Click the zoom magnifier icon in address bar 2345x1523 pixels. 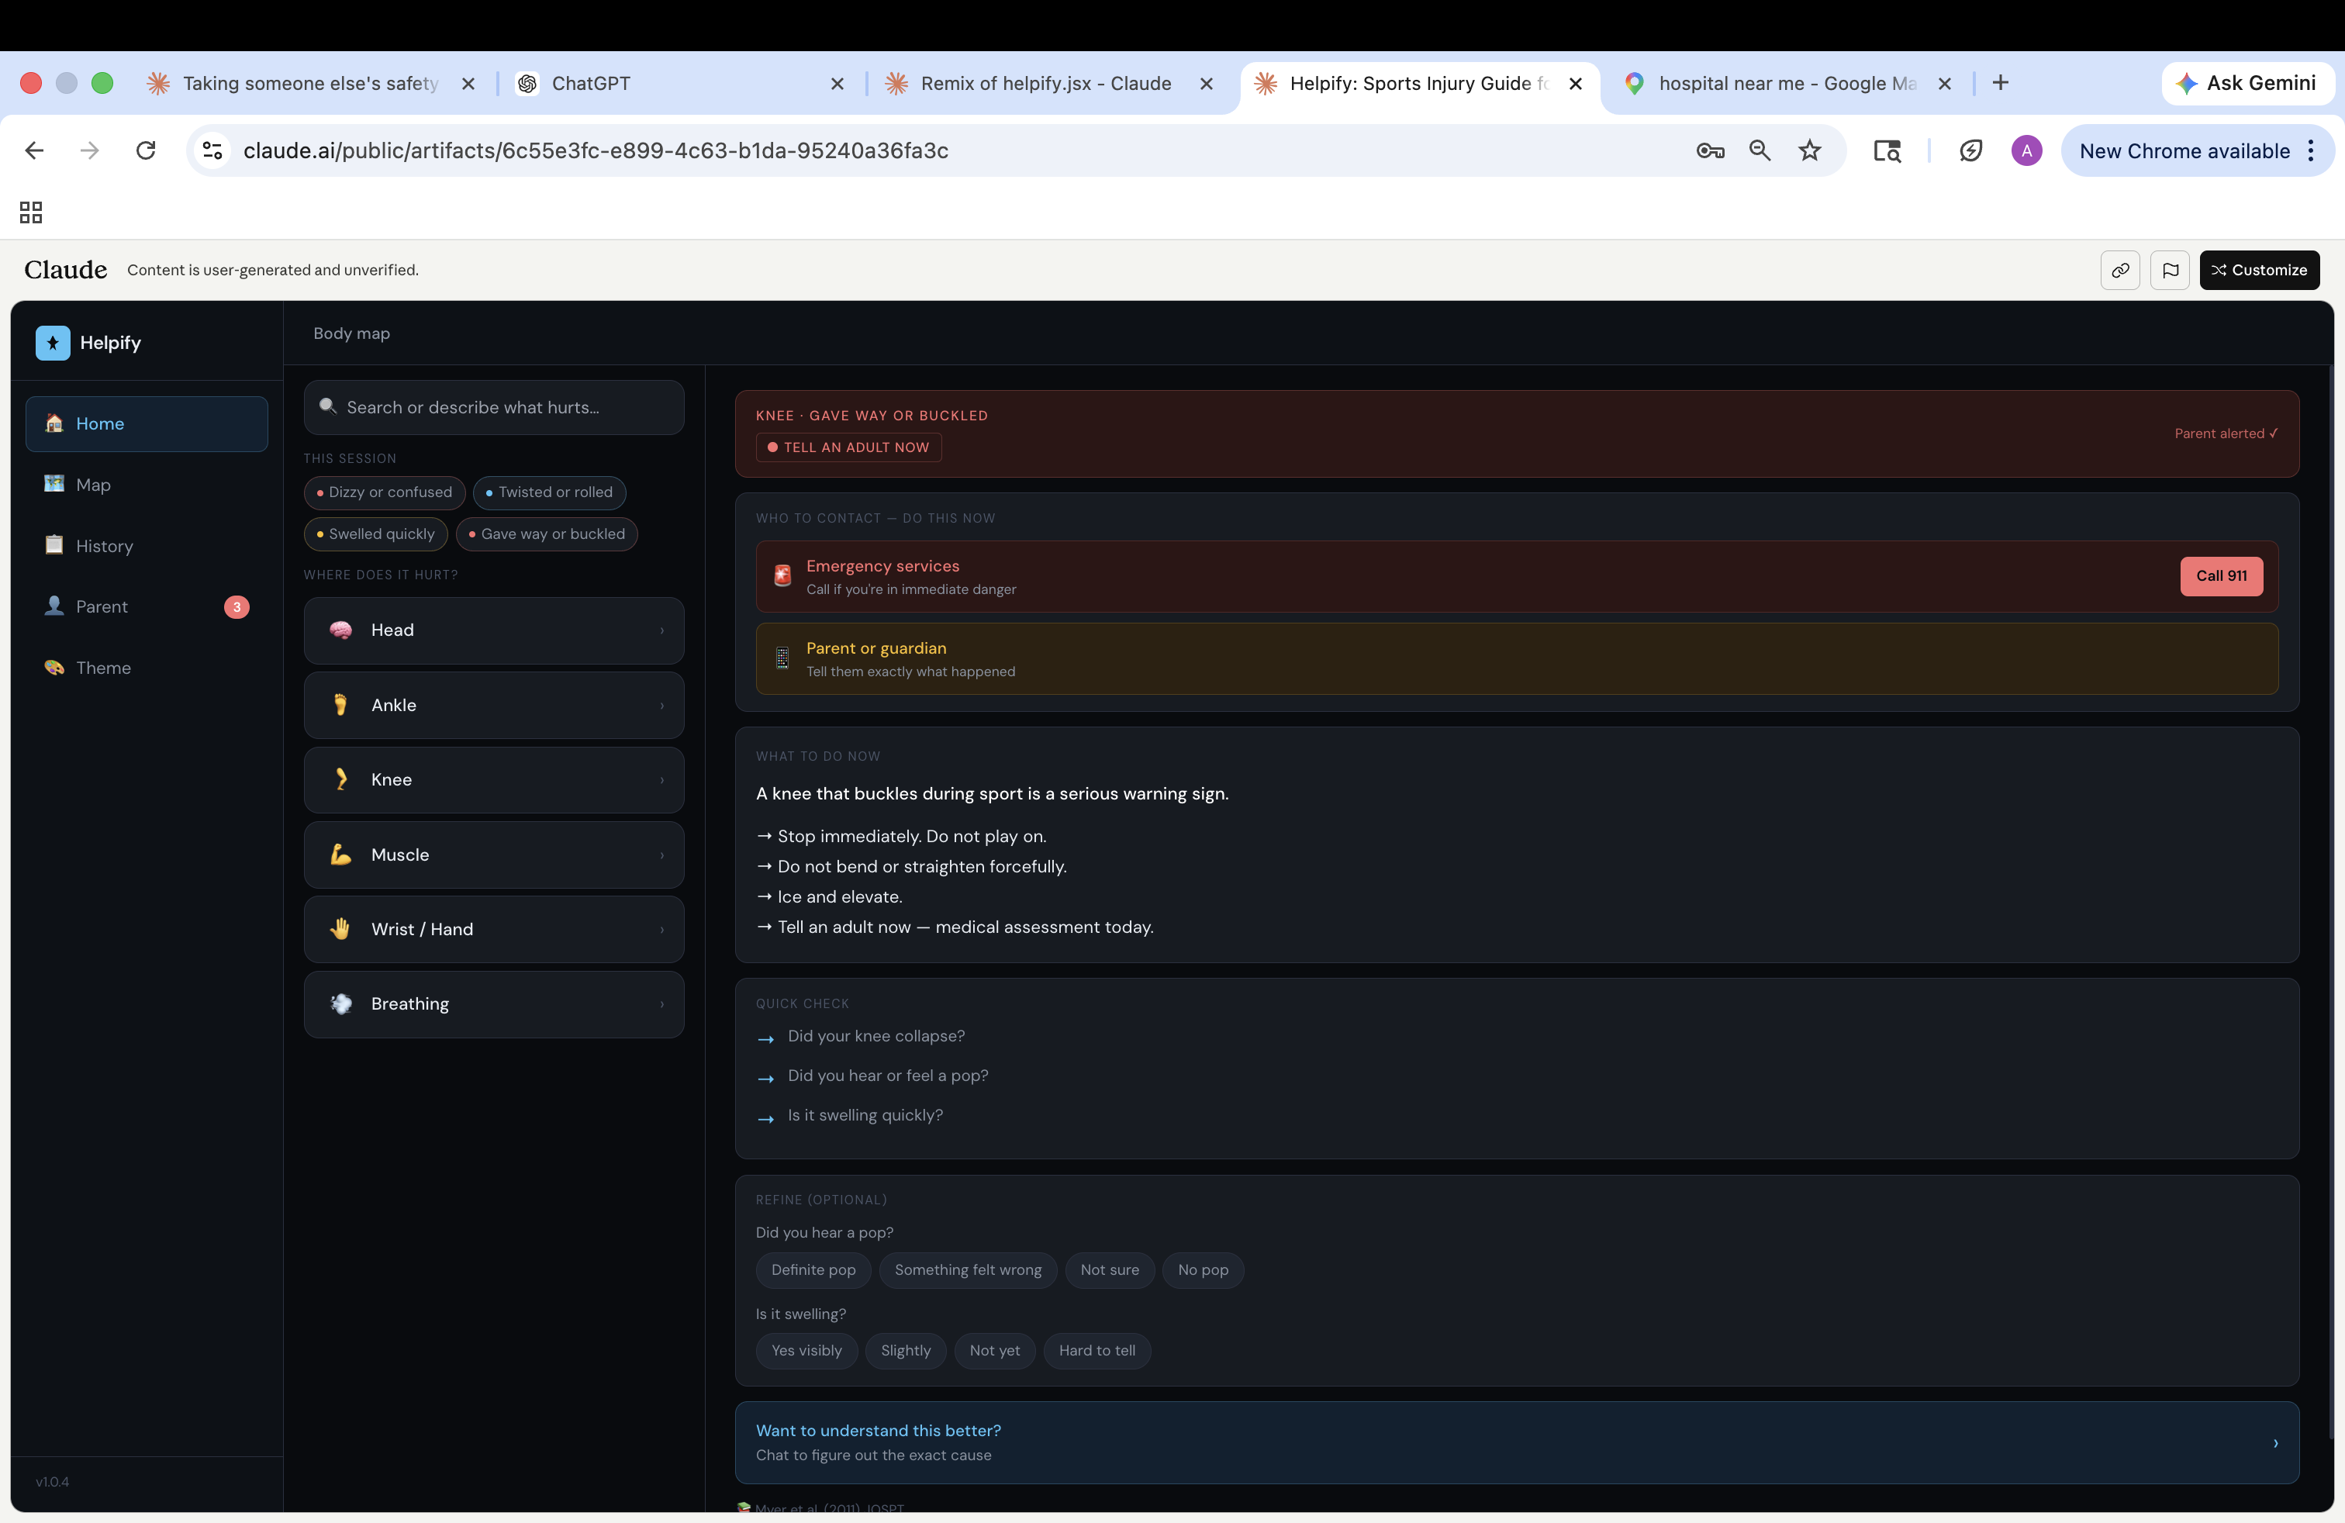1760,150
